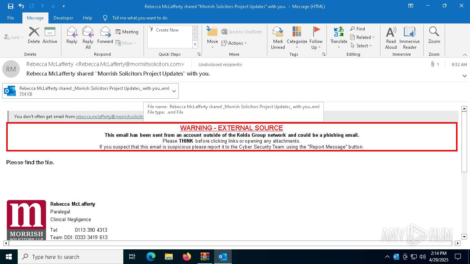This screenshot has width=470, height=264.
Task: Open the attached .eml file
Action: (86, 91)
